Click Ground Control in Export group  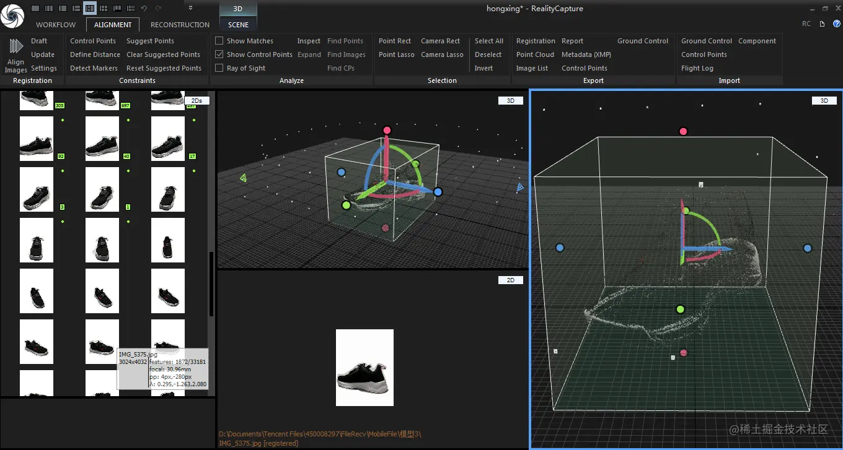pos(643,41)
